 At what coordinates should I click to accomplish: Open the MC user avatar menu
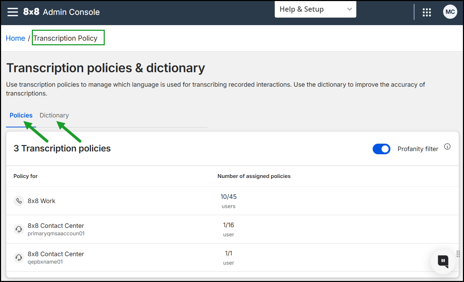pos(450,12)
